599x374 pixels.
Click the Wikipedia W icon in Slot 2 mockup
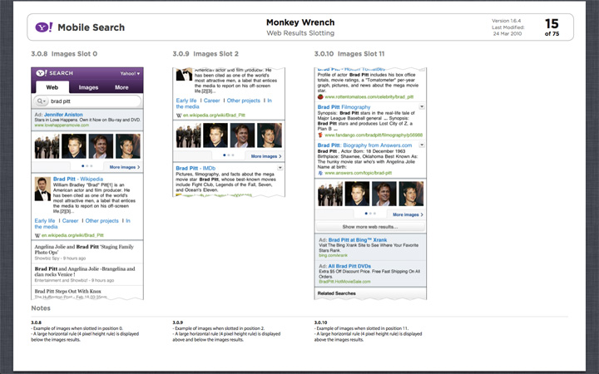click(179, 115)
